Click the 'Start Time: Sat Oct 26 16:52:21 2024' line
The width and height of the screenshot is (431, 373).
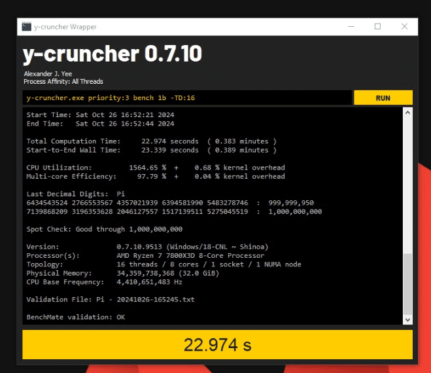click(100, 115)
